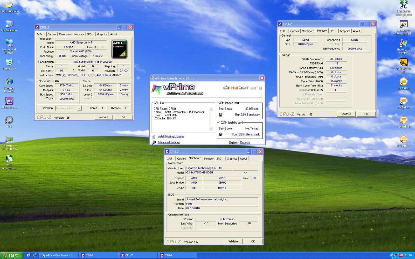Viewport: 415px width, 259px height.
Task: Click the GA-MA785GMT-UD2H model field
Action: click(x=209, y=172)
